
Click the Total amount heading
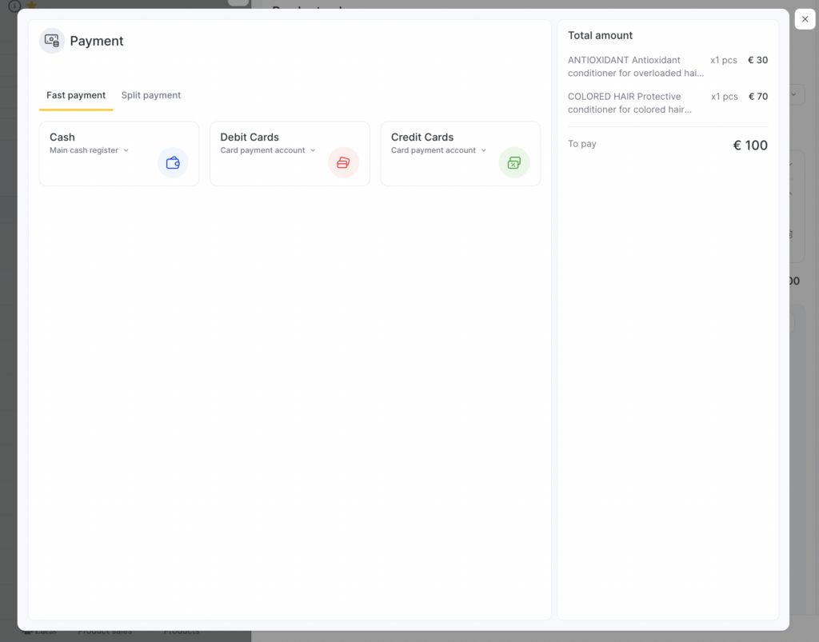(600, 35)
